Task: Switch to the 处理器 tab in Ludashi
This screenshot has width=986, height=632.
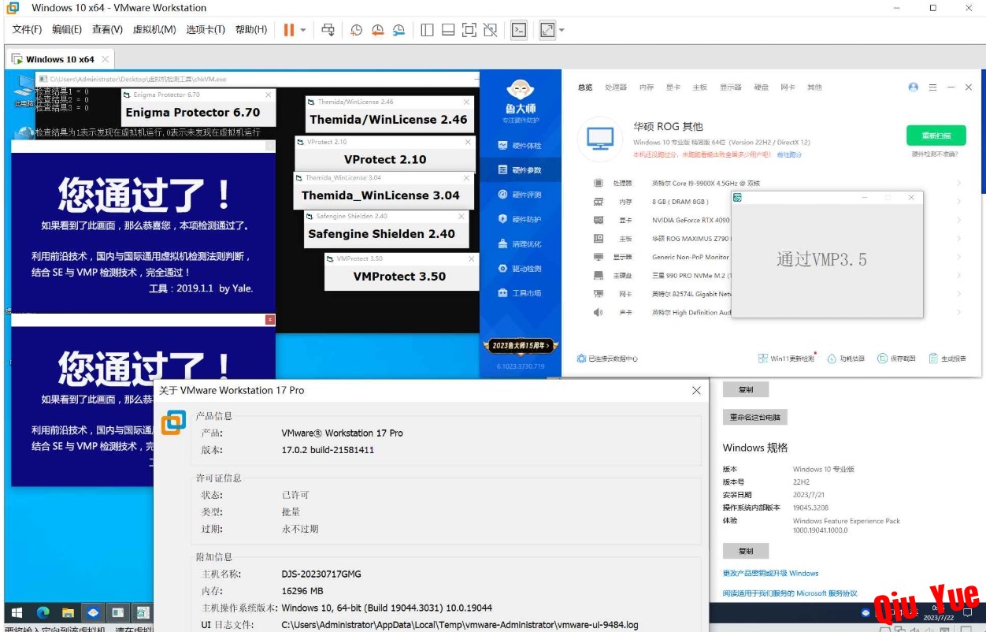Action: click(x=616, y=87)
